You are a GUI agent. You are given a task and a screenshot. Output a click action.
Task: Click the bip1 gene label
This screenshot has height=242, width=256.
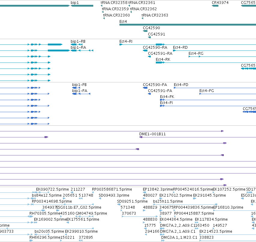[75, 3]
